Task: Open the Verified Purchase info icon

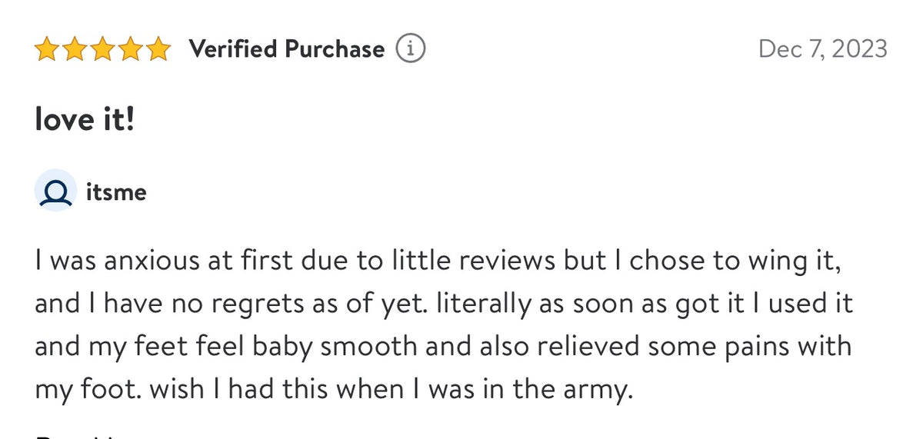Action: (x=411, y=50)
